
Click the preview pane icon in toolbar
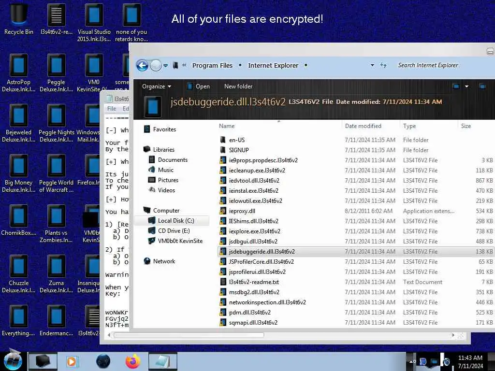[482, 86]
